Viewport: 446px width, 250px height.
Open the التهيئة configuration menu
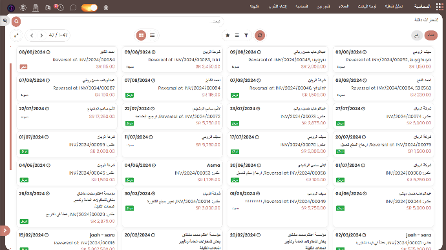(x=254, y=6)
